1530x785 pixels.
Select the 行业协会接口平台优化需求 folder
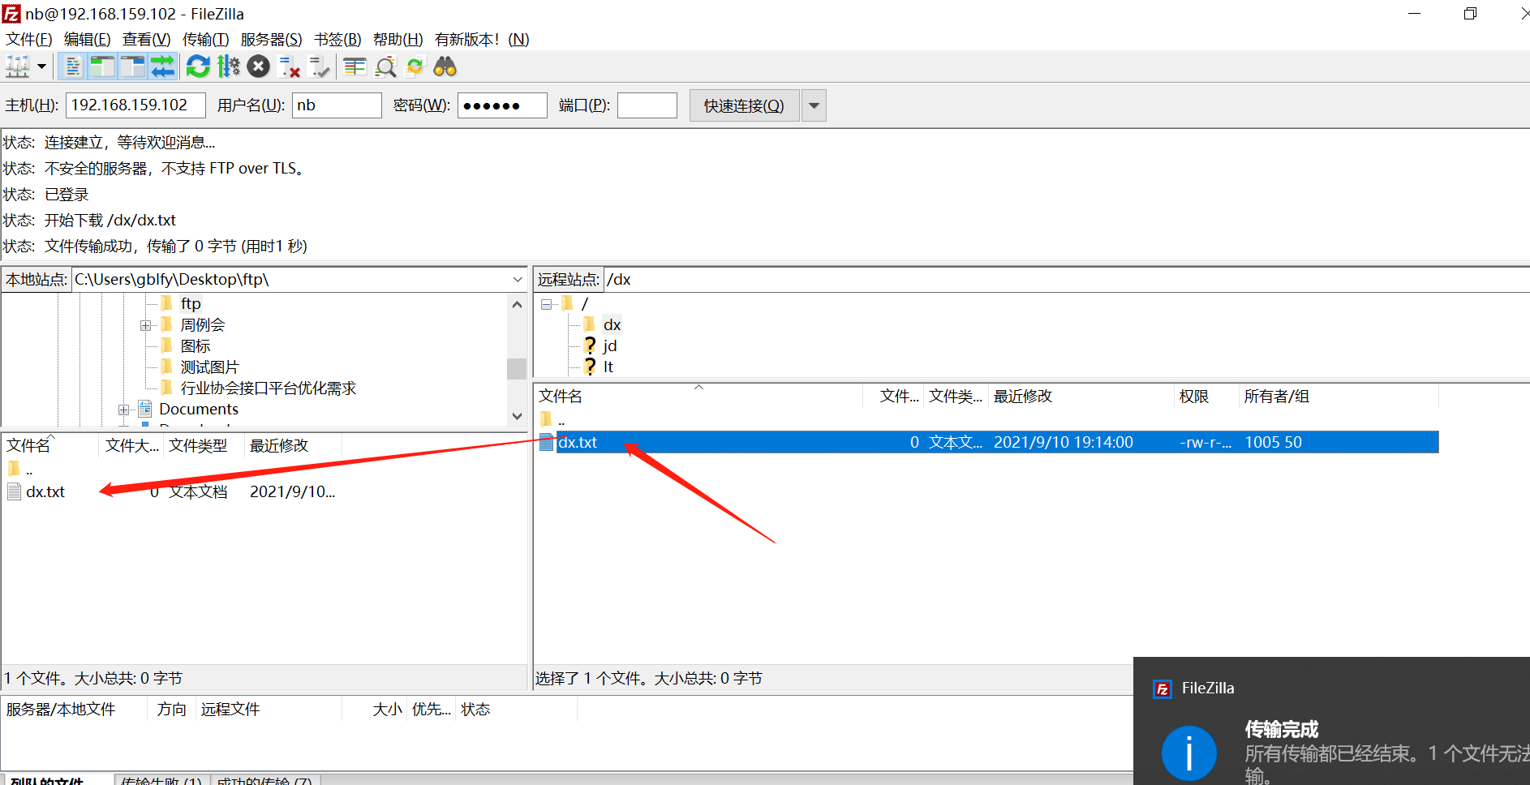[x=268, y=388]
